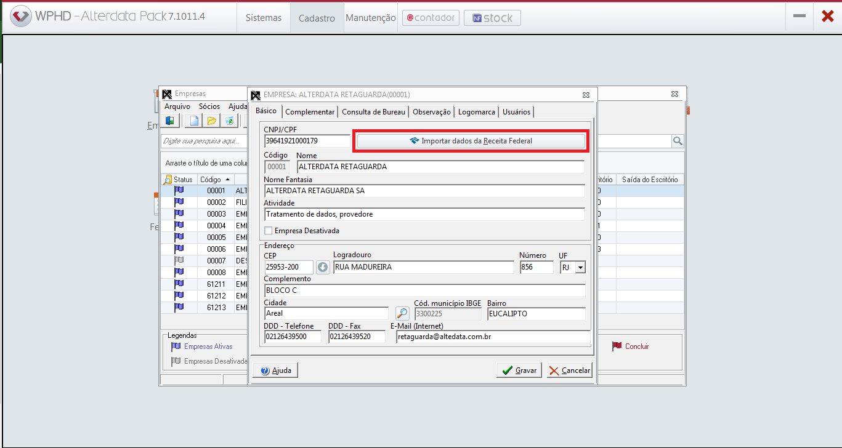842x448 pixels.
Task: Click the Complemento field BLOCO C
Action: coord(424,290)
